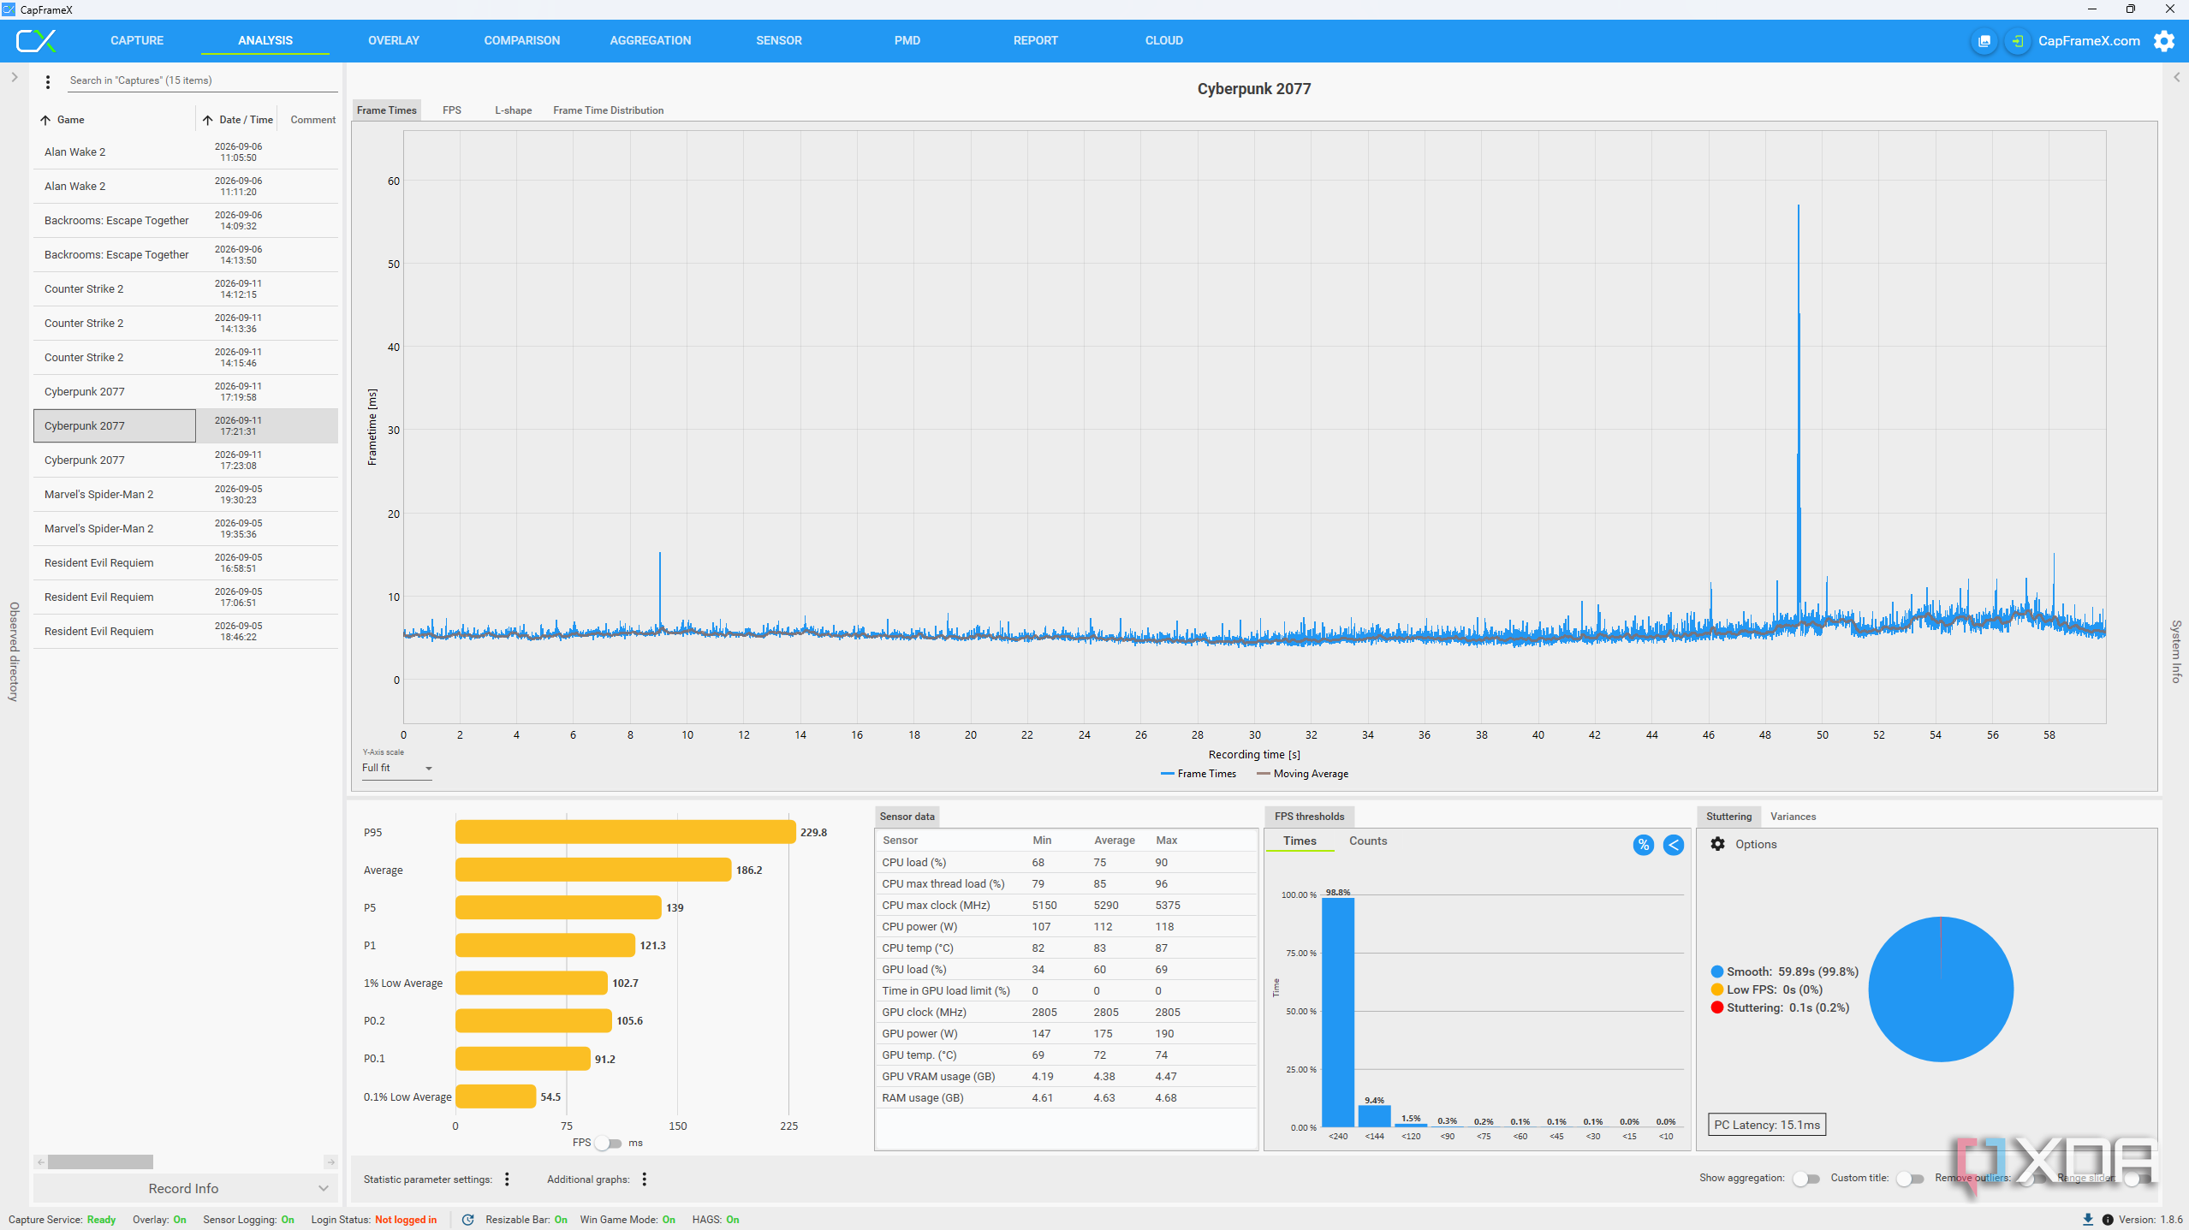
Task: Click the search in Captures field
Action: point(202,80)
